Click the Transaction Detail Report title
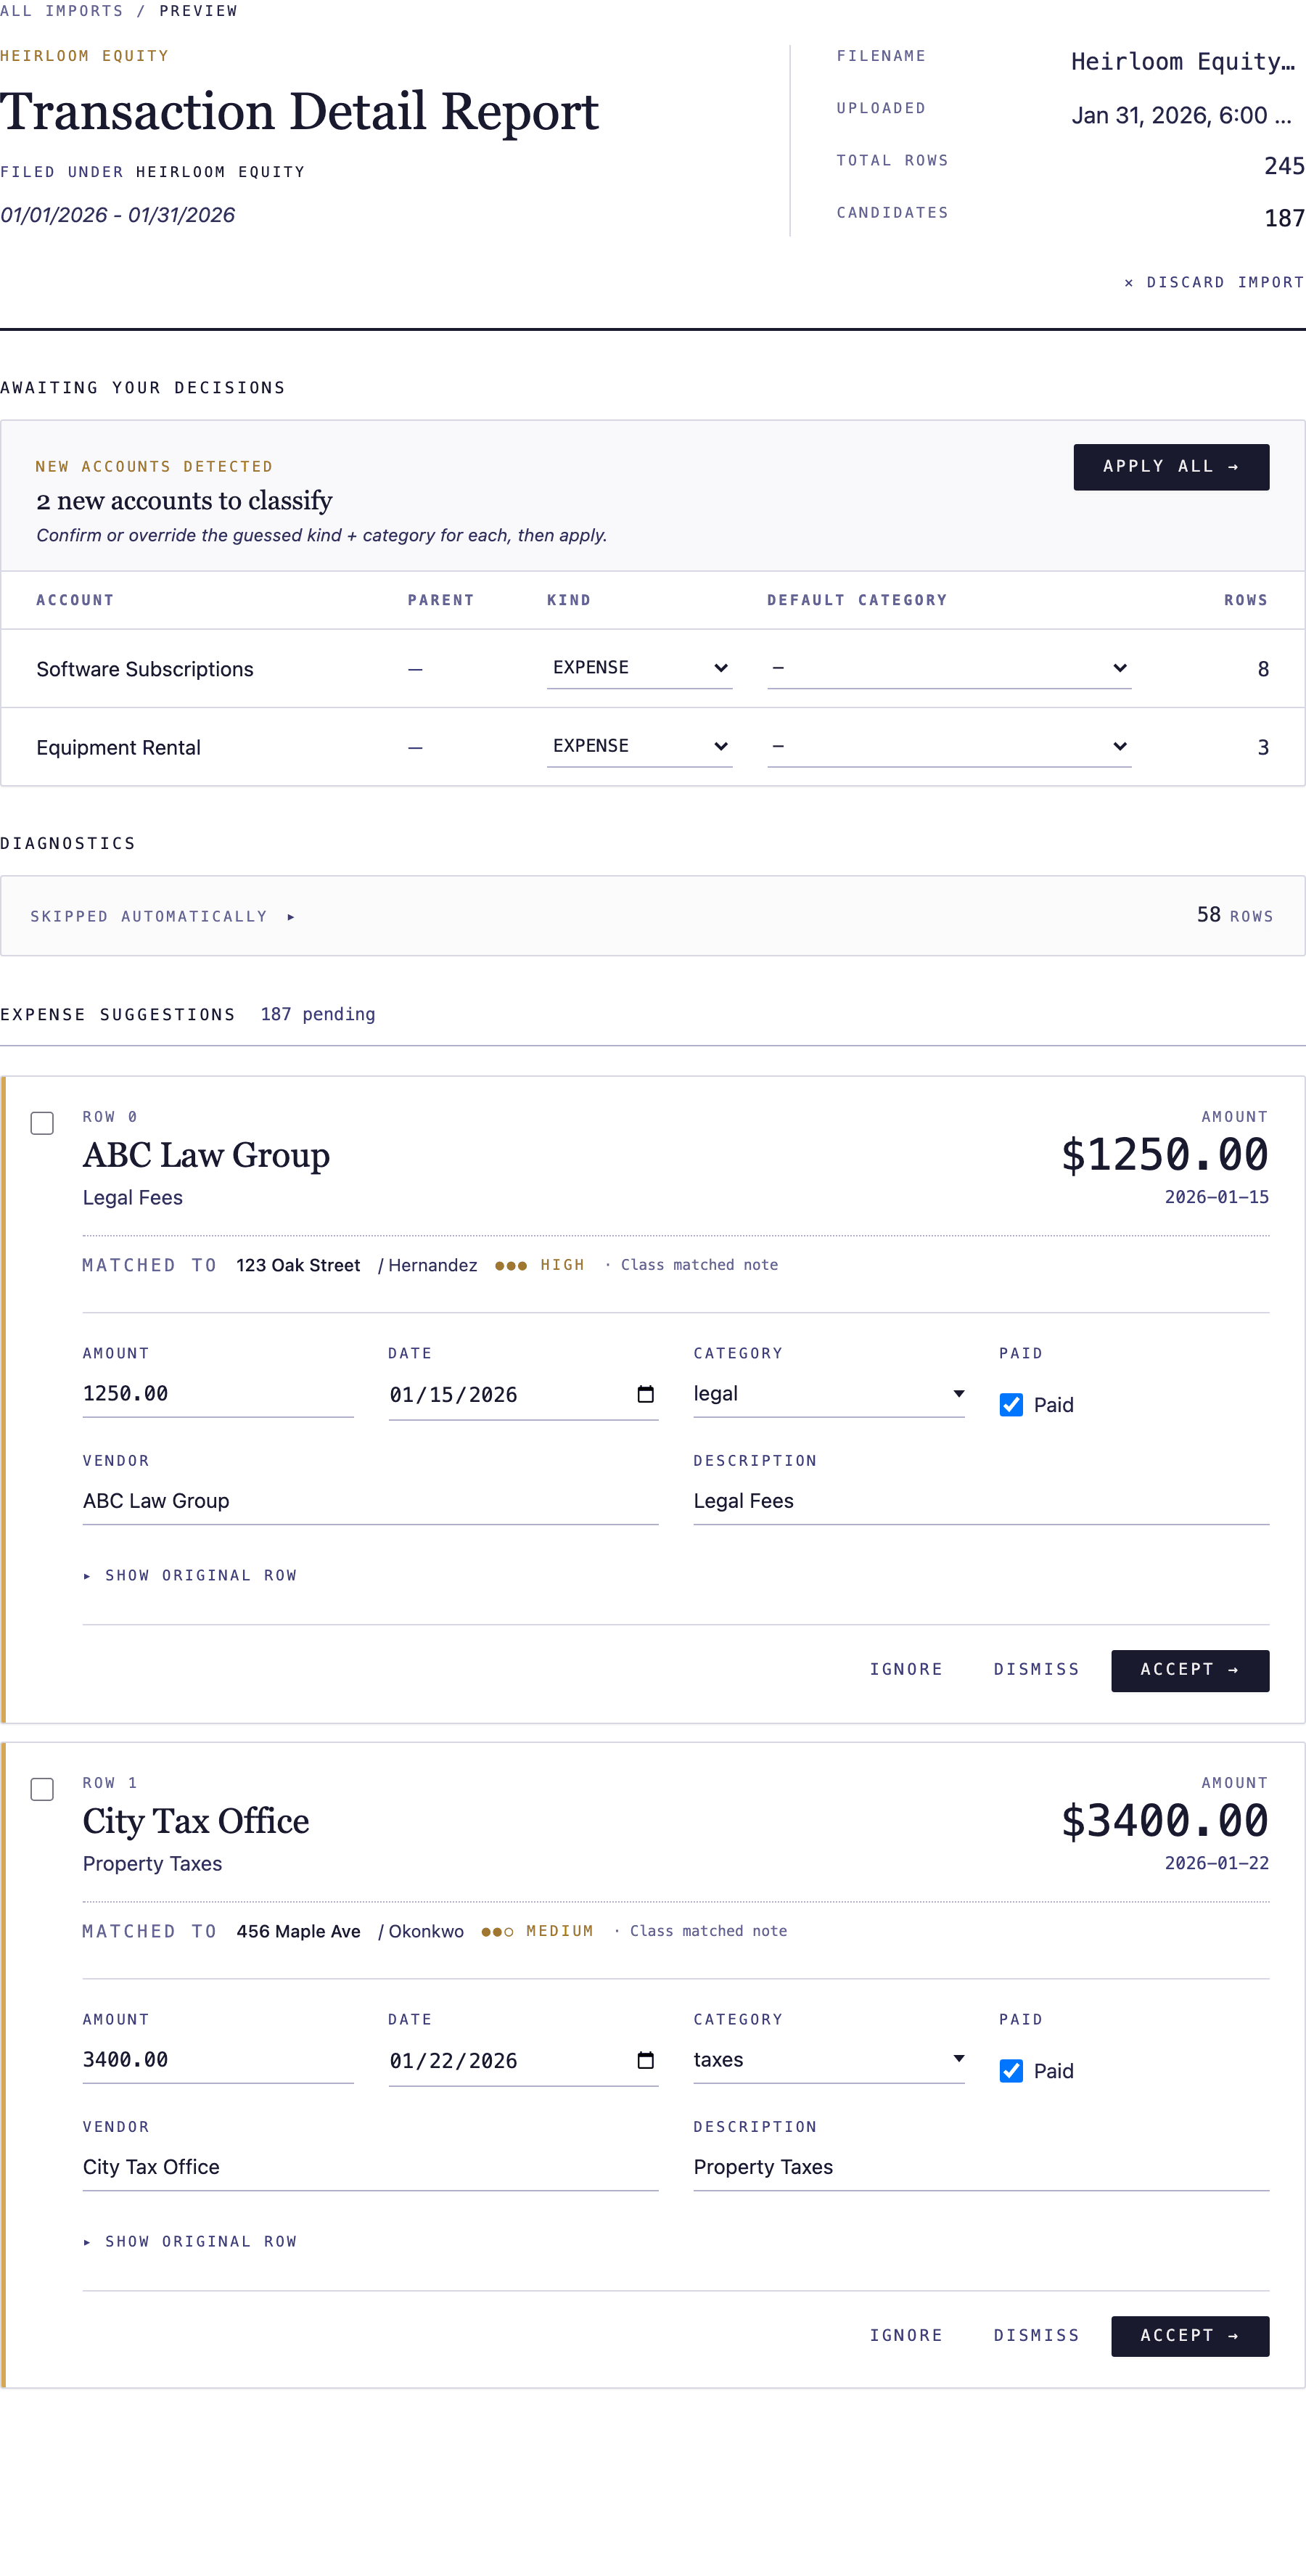 (x=299, y=111)
